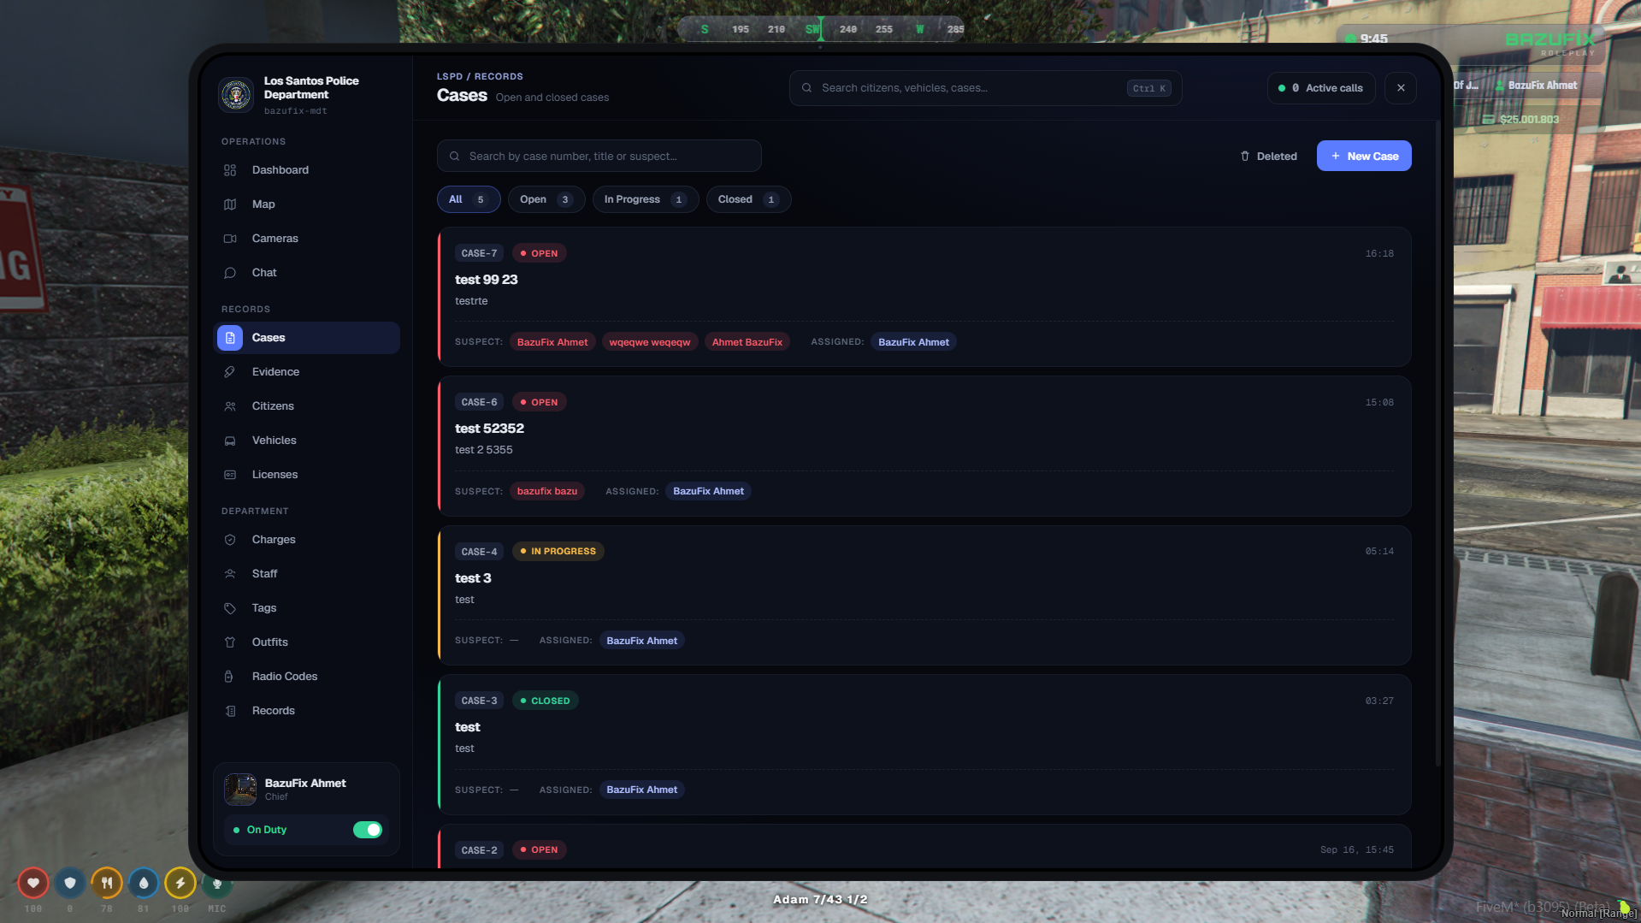Screen dimensions: 1641x923
Task: Click assigned officer tag on CASE-6
Action: [x=708, y=491]
